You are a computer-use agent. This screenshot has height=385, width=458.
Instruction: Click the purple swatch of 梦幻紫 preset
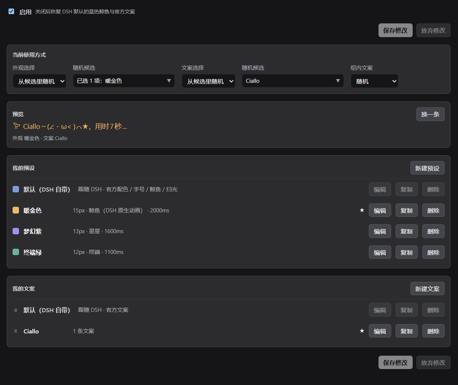tap(16, 231)
